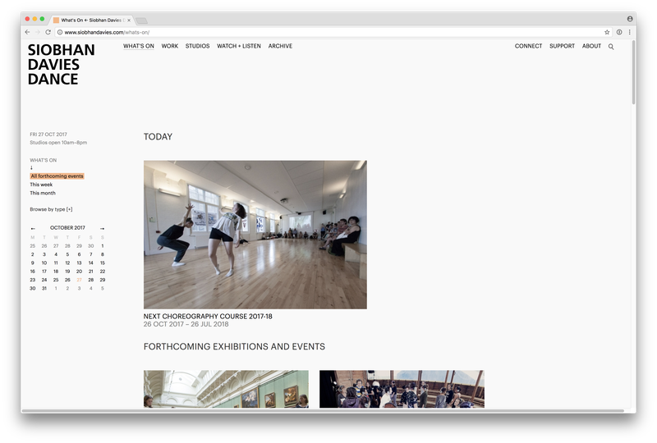The image size is (657, 443).
Task: Select calendar date 27 highlighted today
Action: tap(79, 280)
